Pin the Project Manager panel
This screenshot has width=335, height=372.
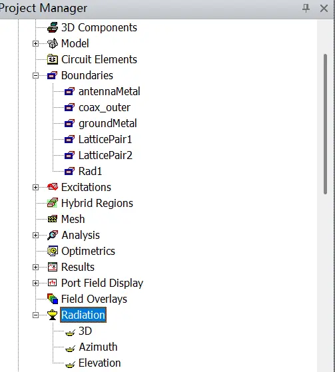click(306, 8)
